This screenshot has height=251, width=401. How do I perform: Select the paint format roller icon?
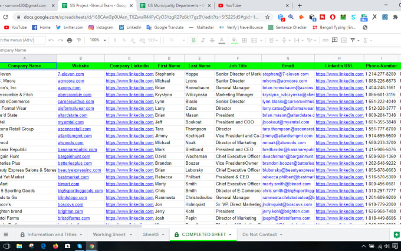pos(79,40)
